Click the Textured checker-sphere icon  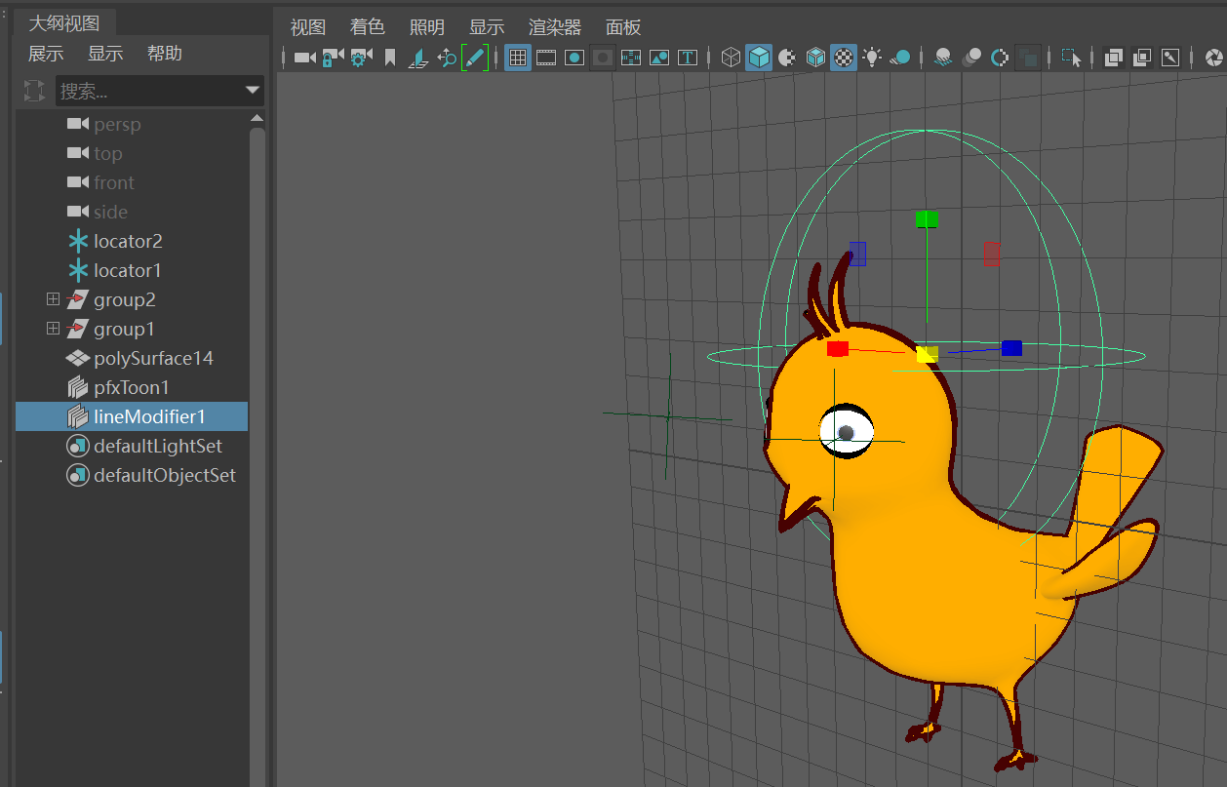[845, 58]
